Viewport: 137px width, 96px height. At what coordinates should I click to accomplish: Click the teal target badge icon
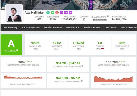[x=48, y=13]
